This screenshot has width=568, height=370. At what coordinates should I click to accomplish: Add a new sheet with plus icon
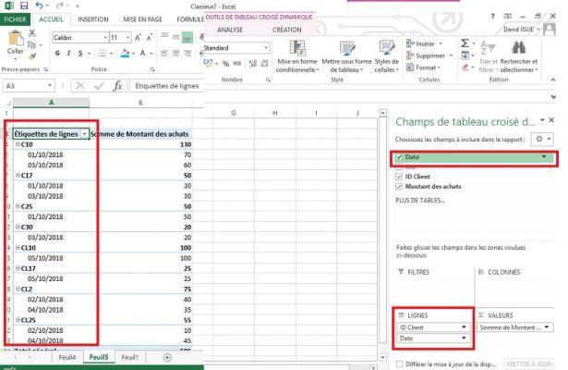[167, 358]
